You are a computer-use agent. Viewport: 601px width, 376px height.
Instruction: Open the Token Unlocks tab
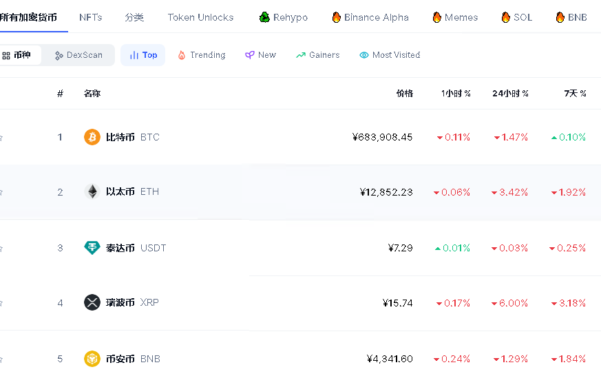pyautogui.click(x=200, y=17)
